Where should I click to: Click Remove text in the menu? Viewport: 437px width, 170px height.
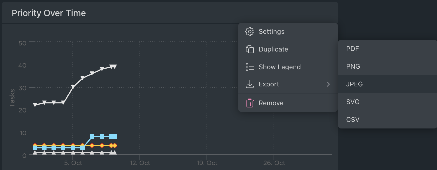pyautogui.click(x=271, y=103)
